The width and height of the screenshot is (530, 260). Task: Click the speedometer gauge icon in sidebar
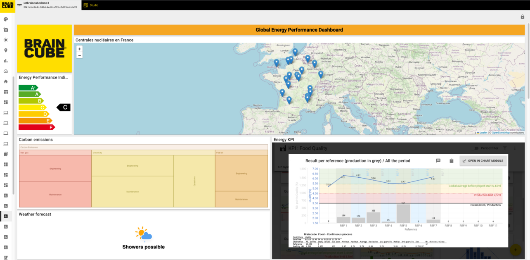tap(6, 71)
